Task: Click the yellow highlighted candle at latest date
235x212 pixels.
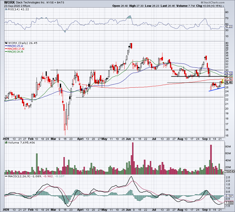Action: [223, 81]
